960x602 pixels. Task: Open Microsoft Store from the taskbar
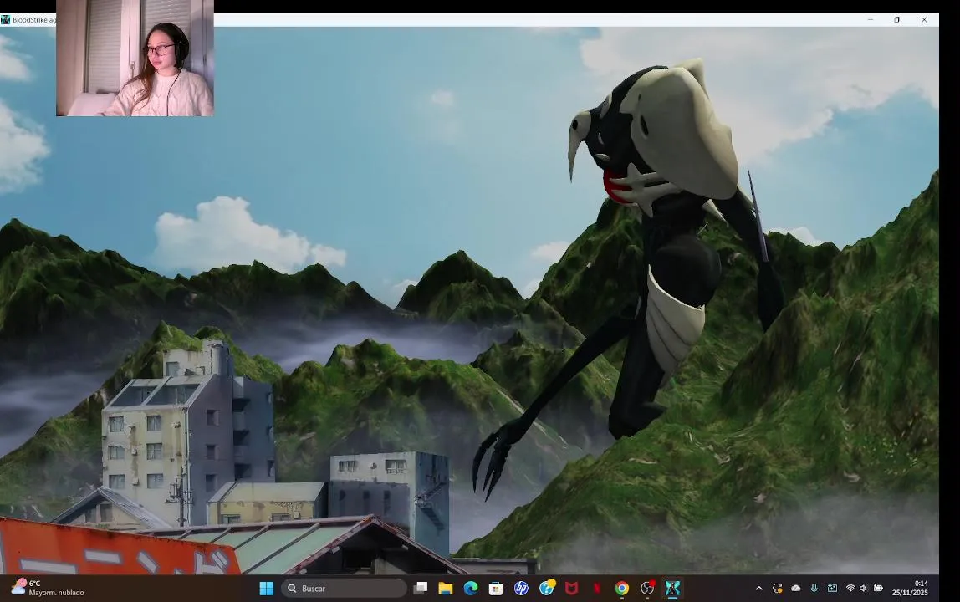pyautogui.click(x=496, y=589)
